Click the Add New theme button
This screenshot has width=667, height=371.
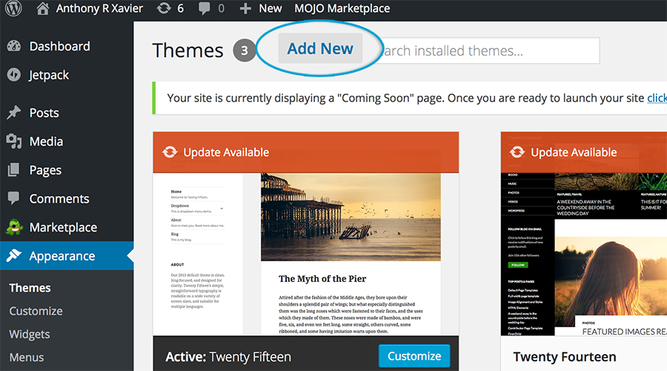click(x=320, y=48)
